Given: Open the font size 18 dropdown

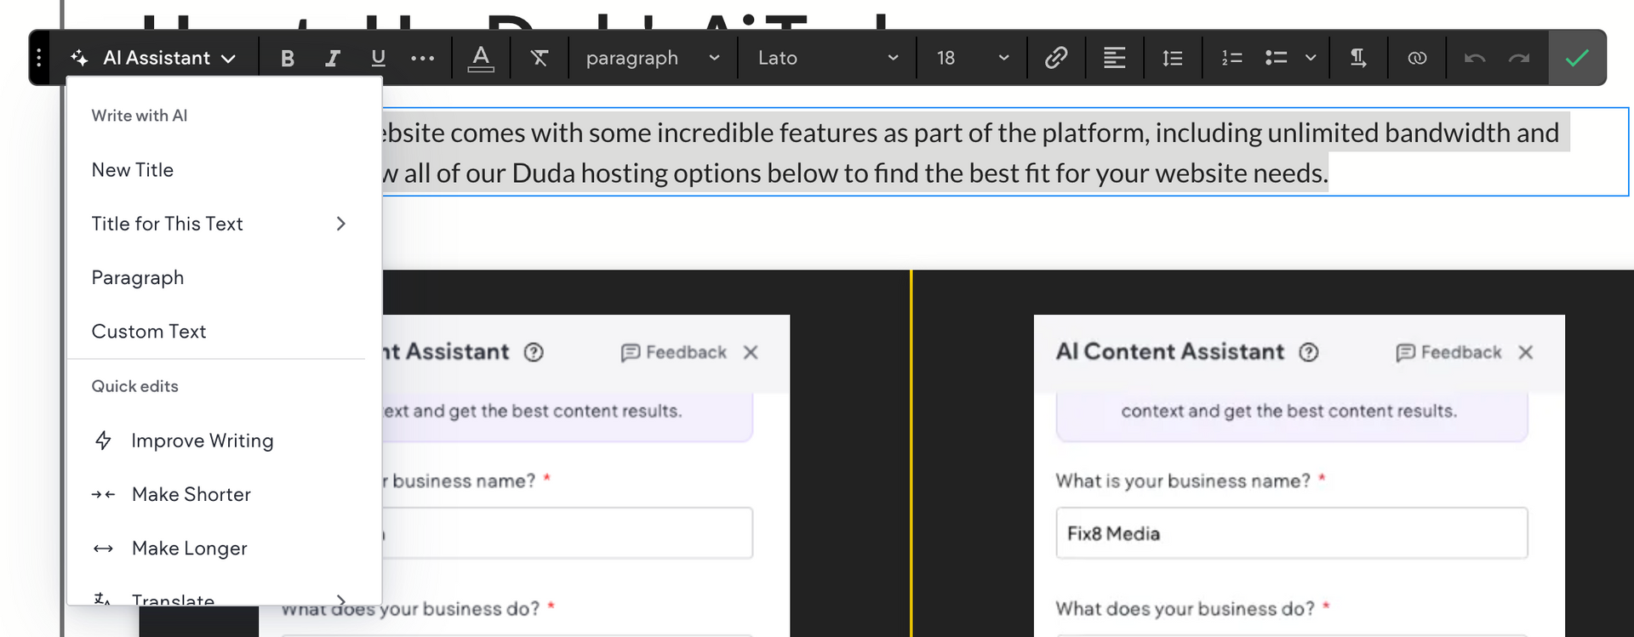Looking at the screenshot, I should 972,58.
